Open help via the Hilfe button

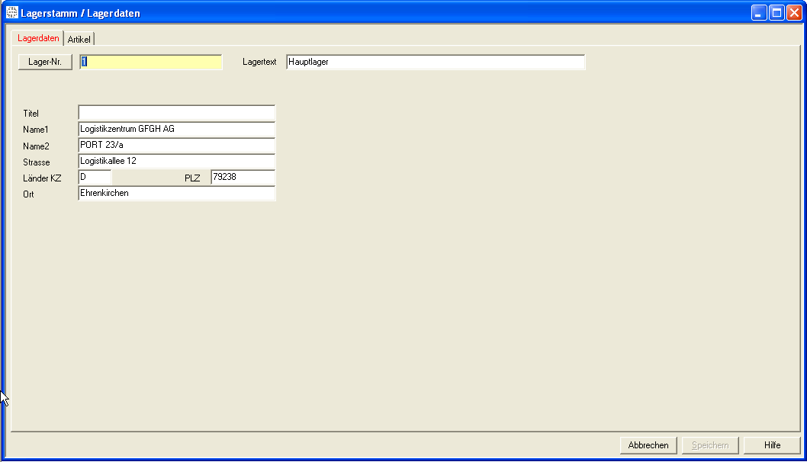coord(772,445)
